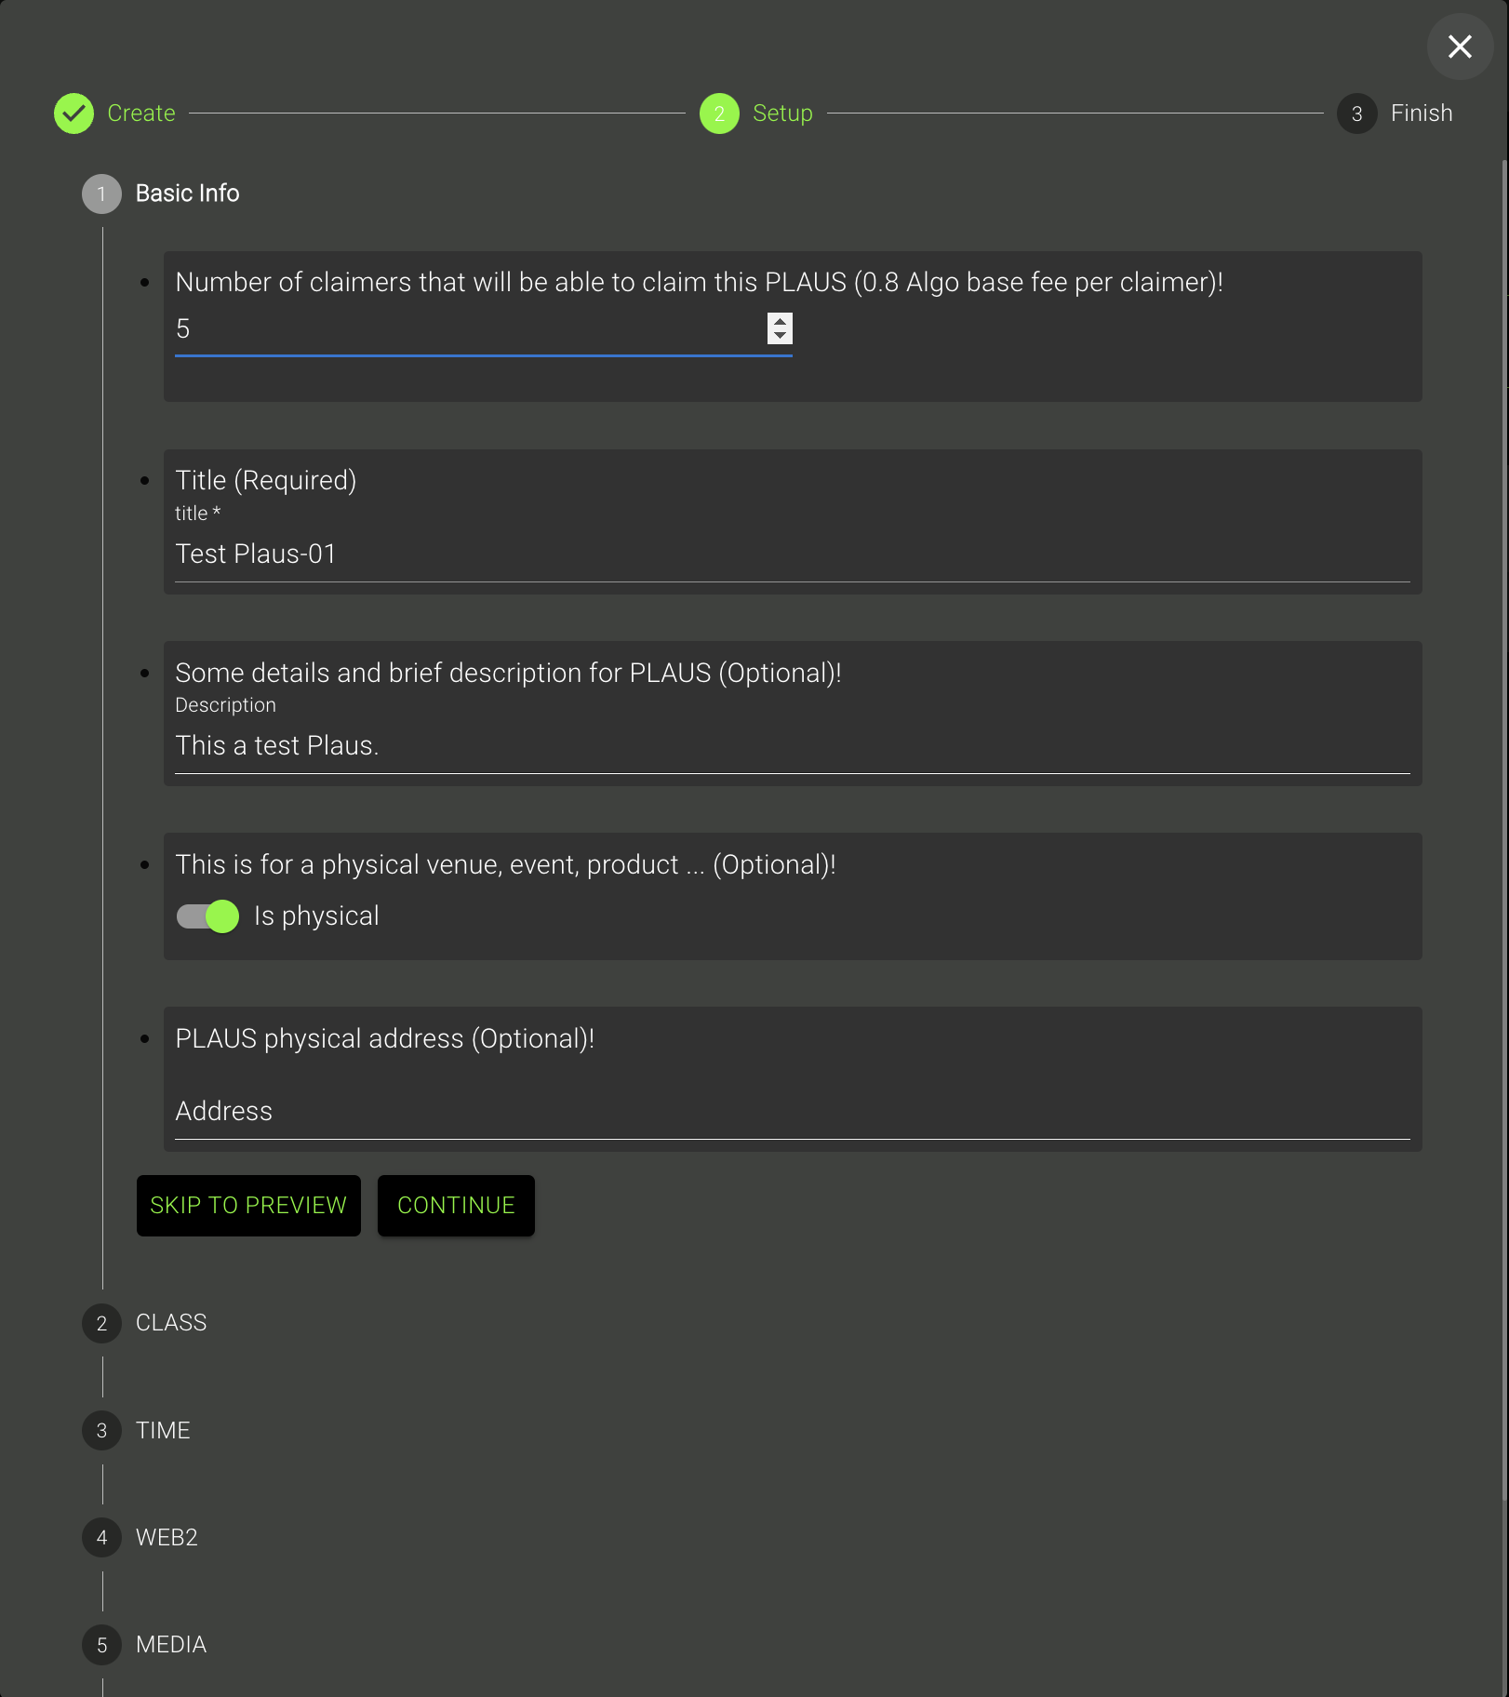
Task: Click the green Create checkmark icon
Action: pos(73,114)
